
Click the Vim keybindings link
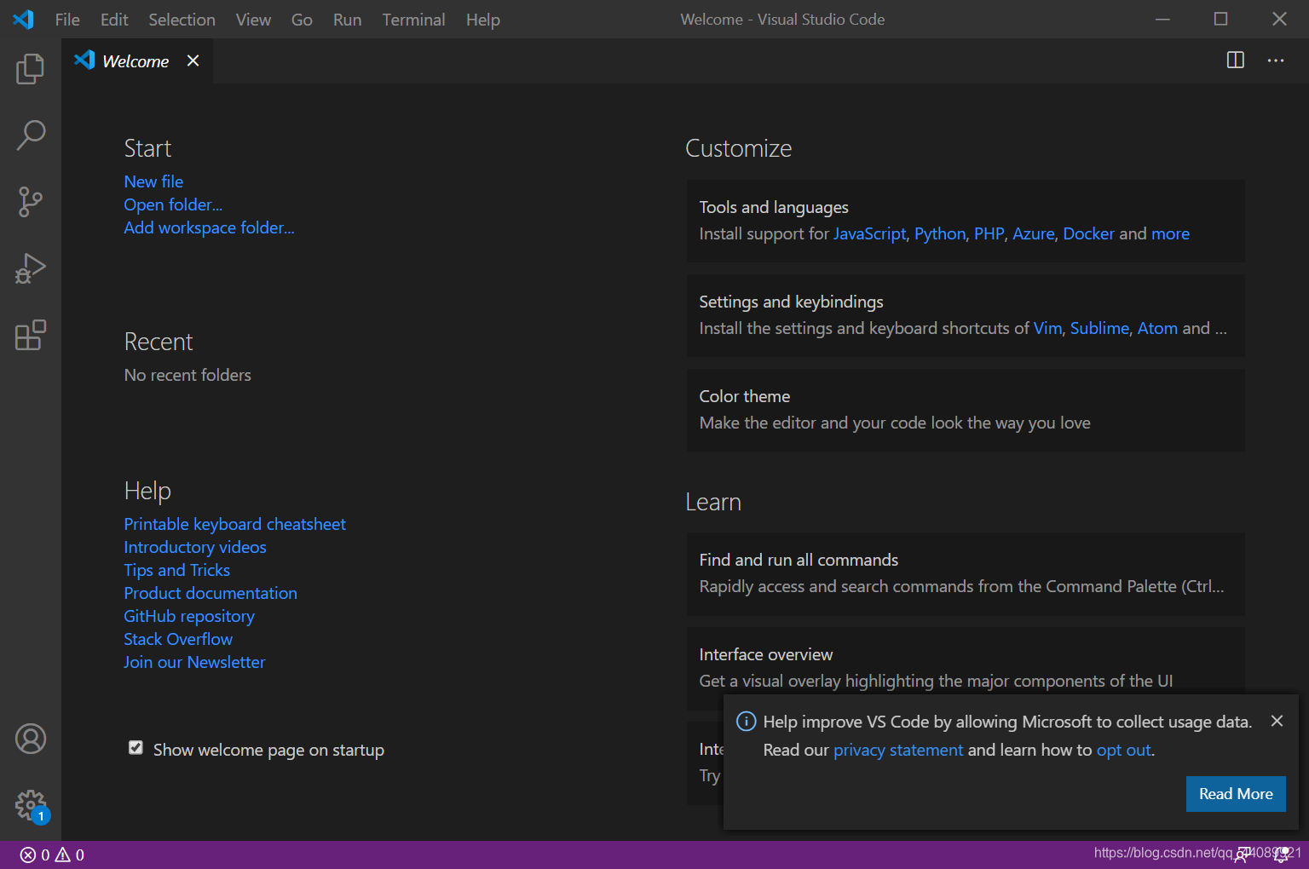[x=1047, y=328]
